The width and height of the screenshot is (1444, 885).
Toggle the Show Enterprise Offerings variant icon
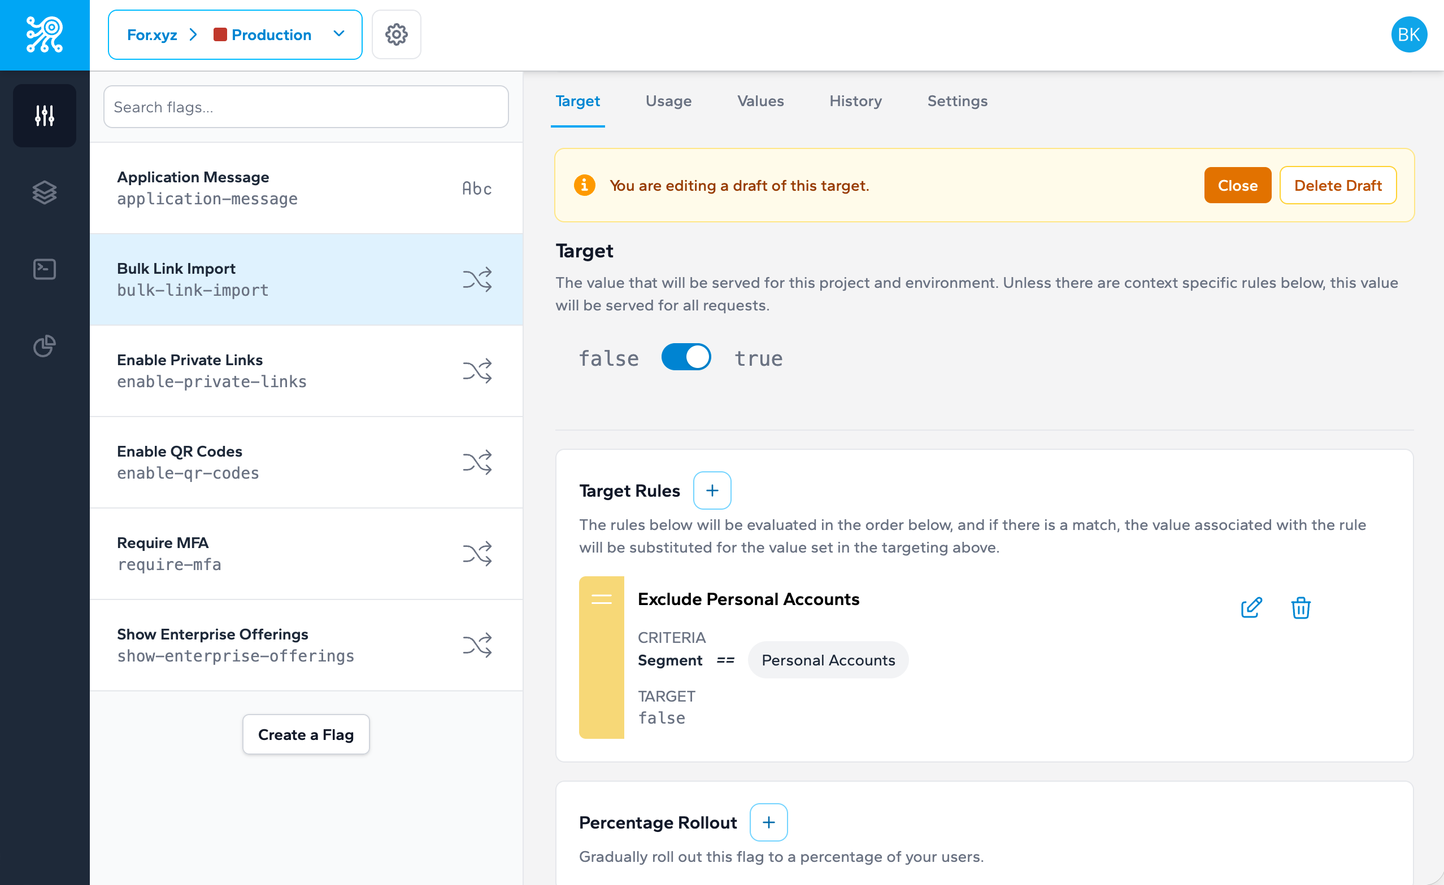pos(477,645)
